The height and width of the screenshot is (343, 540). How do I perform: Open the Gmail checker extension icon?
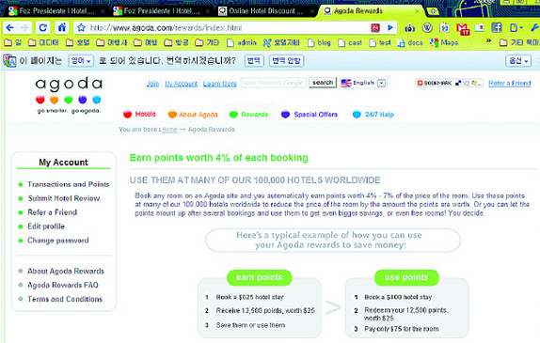(x=463, y=28)
